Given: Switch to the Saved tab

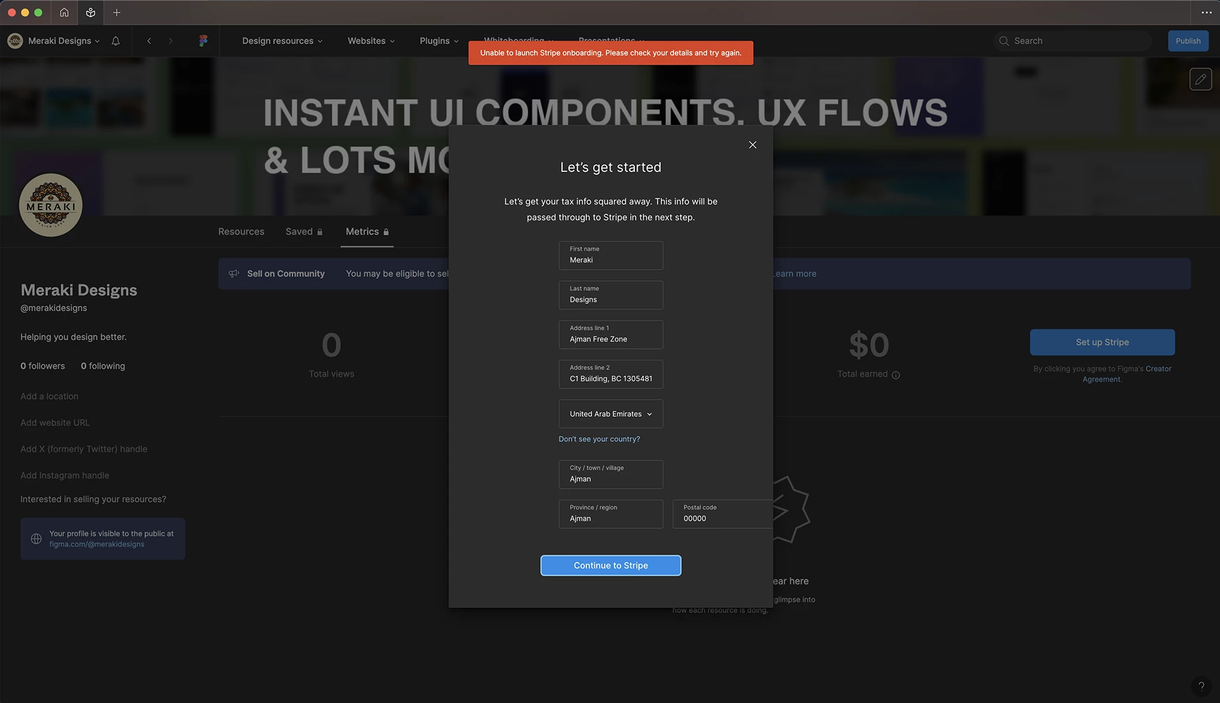Looking at the screenshot, I should coord(304,231).
